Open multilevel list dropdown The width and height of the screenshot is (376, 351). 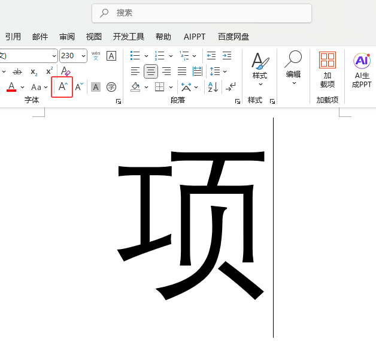point(194,56)
